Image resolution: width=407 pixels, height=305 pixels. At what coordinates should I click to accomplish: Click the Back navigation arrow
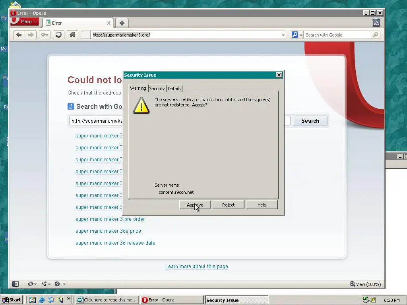pos(19,35)
